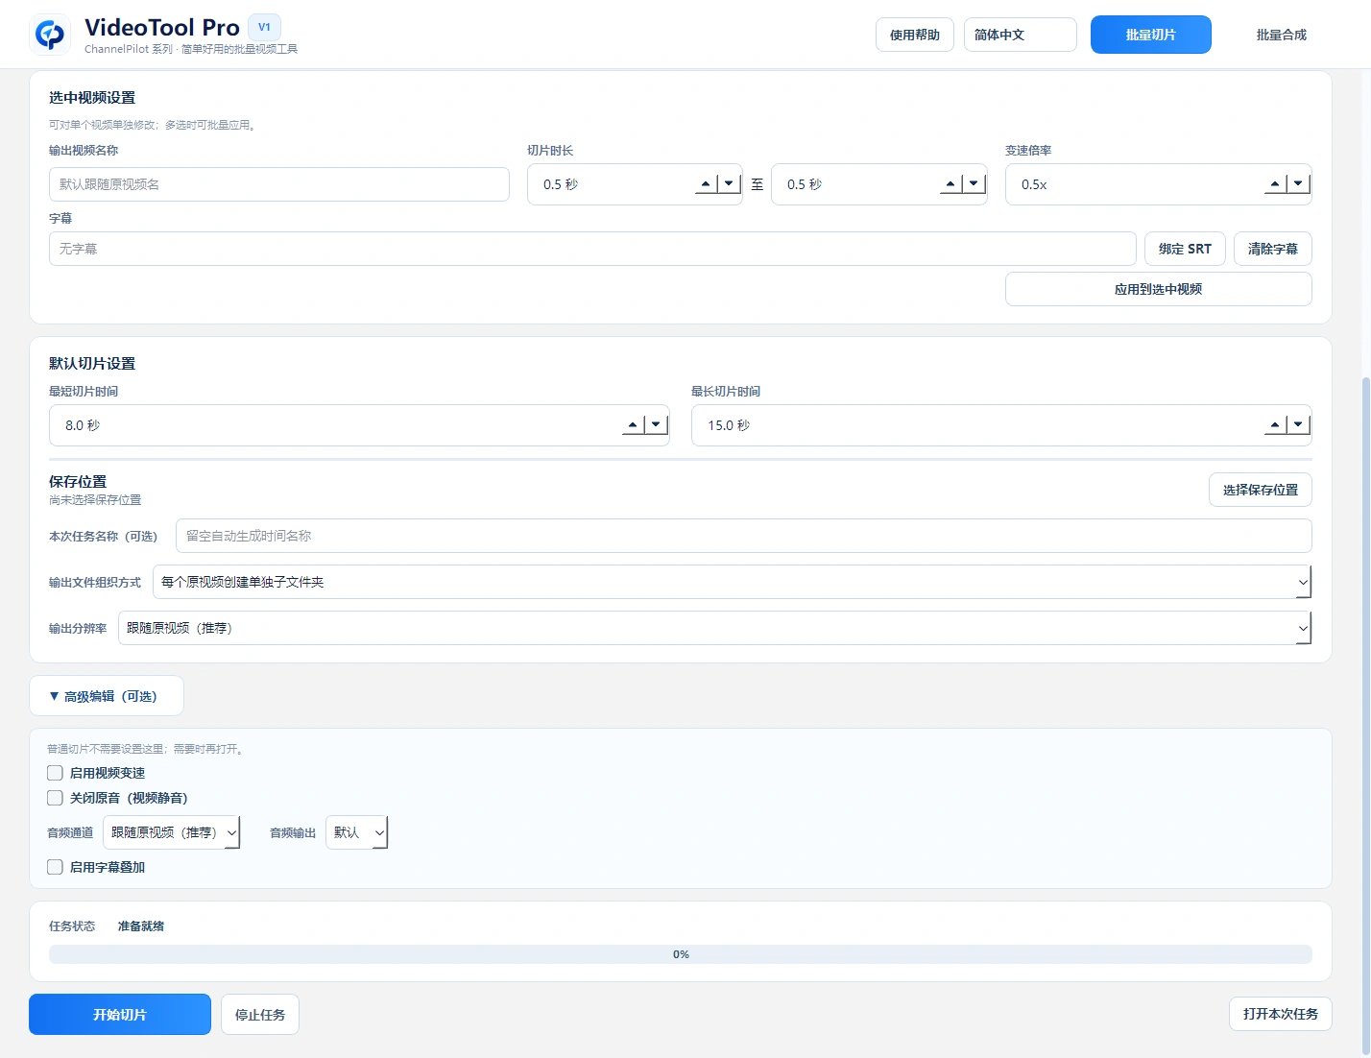The height and width of the screenshot is (1058, 1371).
Task: Click the VideoTool Pro logo icon
Action: (50, 35)
